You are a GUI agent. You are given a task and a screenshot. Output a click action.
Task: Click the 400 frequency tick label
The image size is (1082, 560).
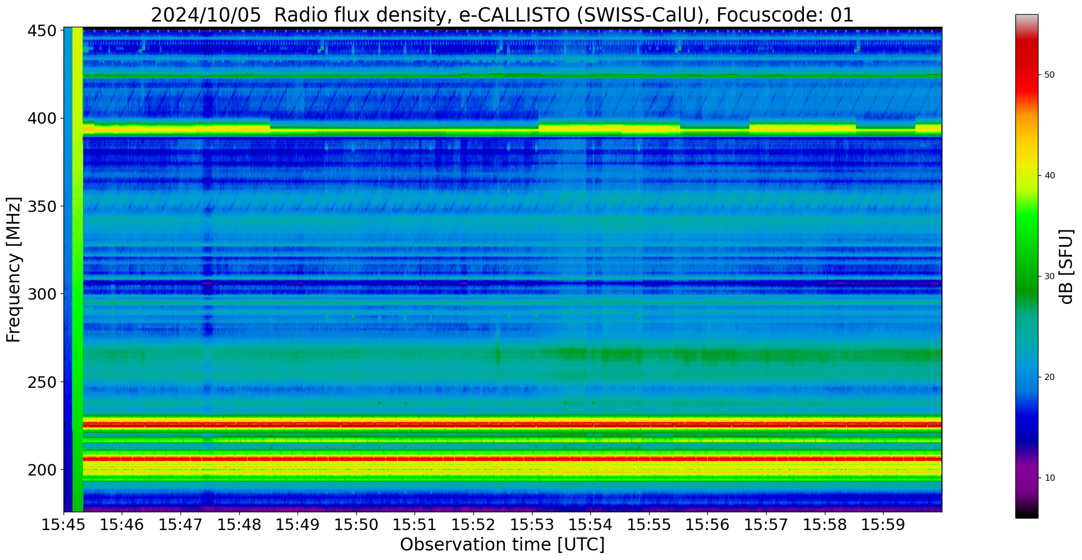(42, 119)
